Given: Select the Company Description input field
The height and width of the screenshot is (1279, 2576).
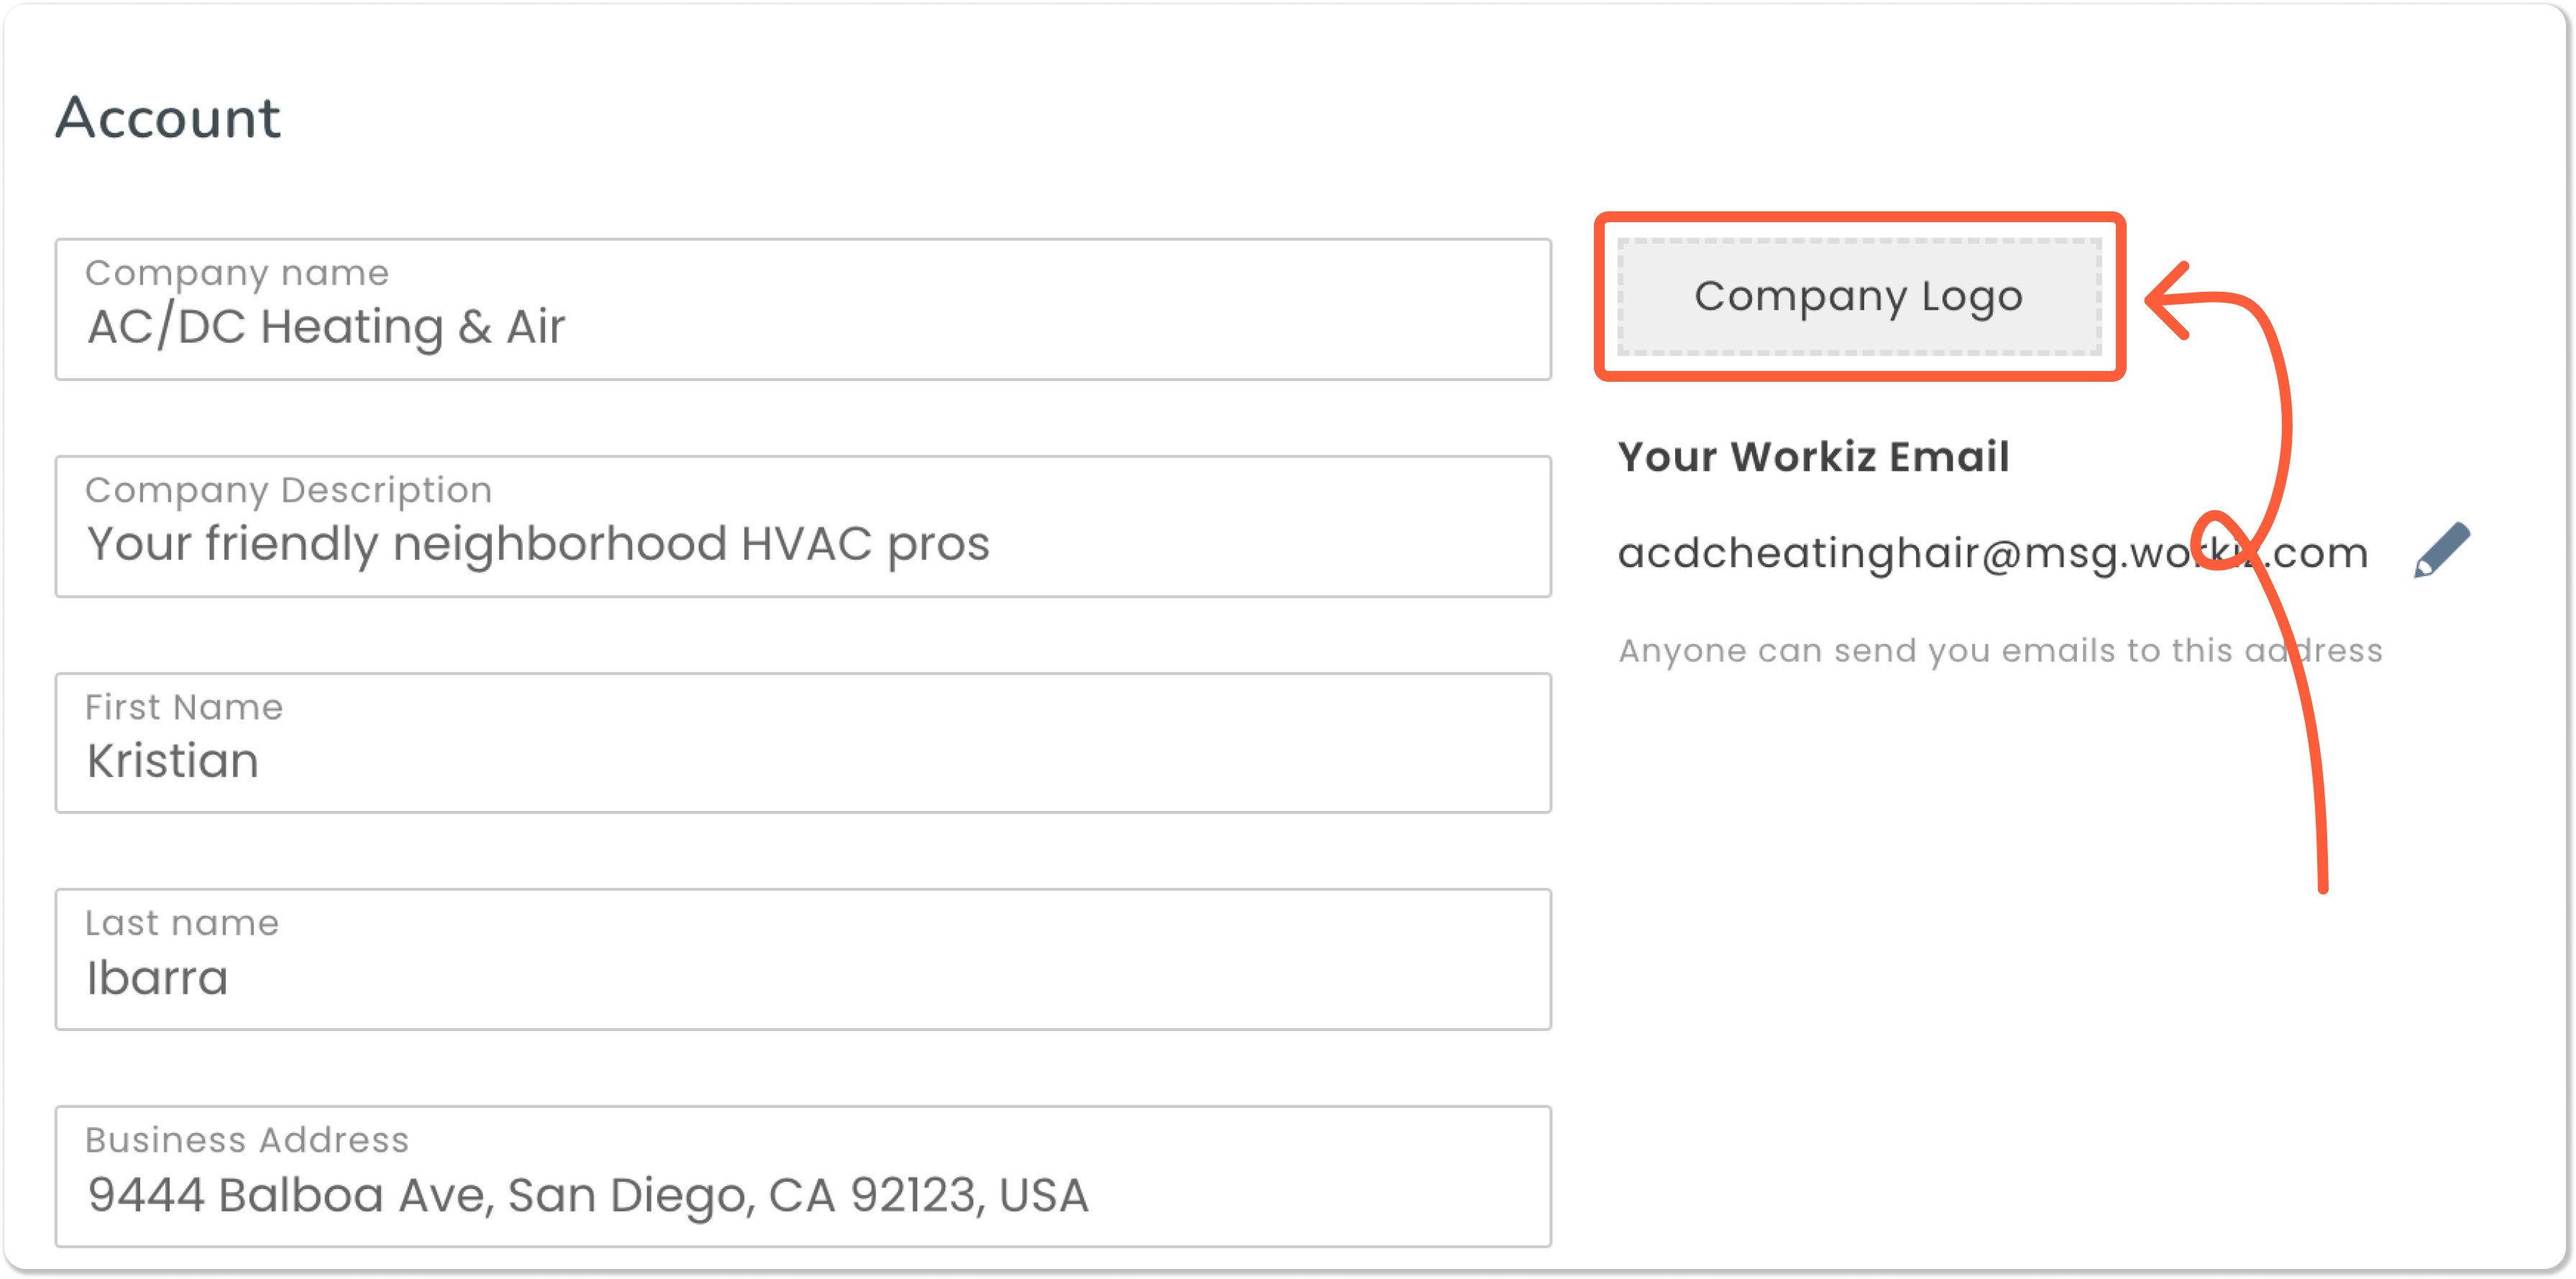Looking at the screenshot, I should (803, 526).
